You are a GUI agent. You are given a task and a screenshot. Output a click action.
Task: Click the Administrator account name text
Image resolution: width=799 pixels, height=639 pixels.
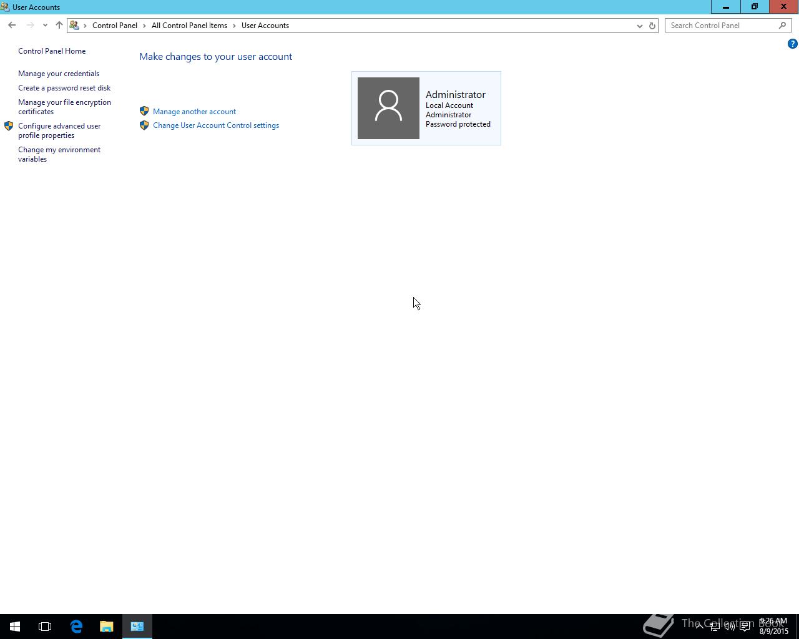pyautogui.click(x=456, y=94)
